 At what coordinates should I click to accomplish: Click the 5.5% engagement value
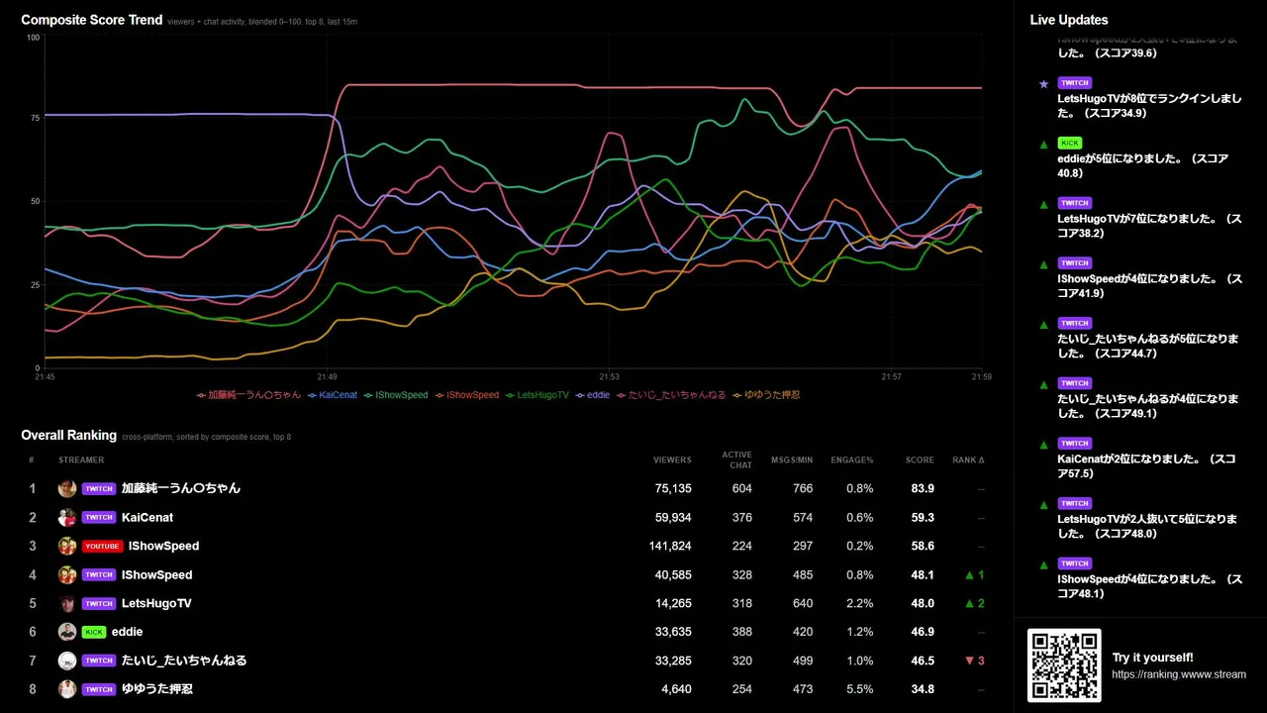click(x=859, y=689)
